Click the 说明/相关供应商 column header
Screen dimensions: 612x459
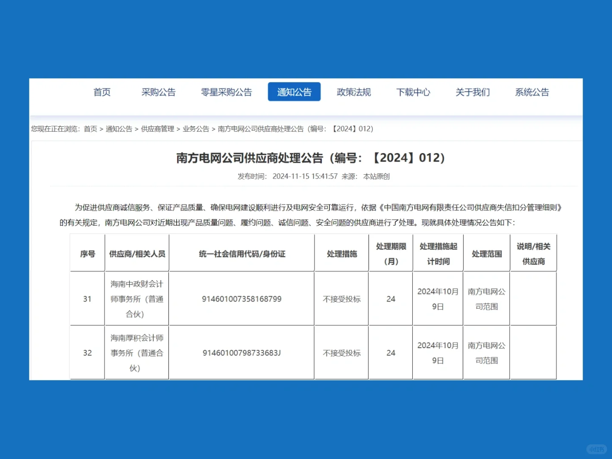[x=533, y=254]
